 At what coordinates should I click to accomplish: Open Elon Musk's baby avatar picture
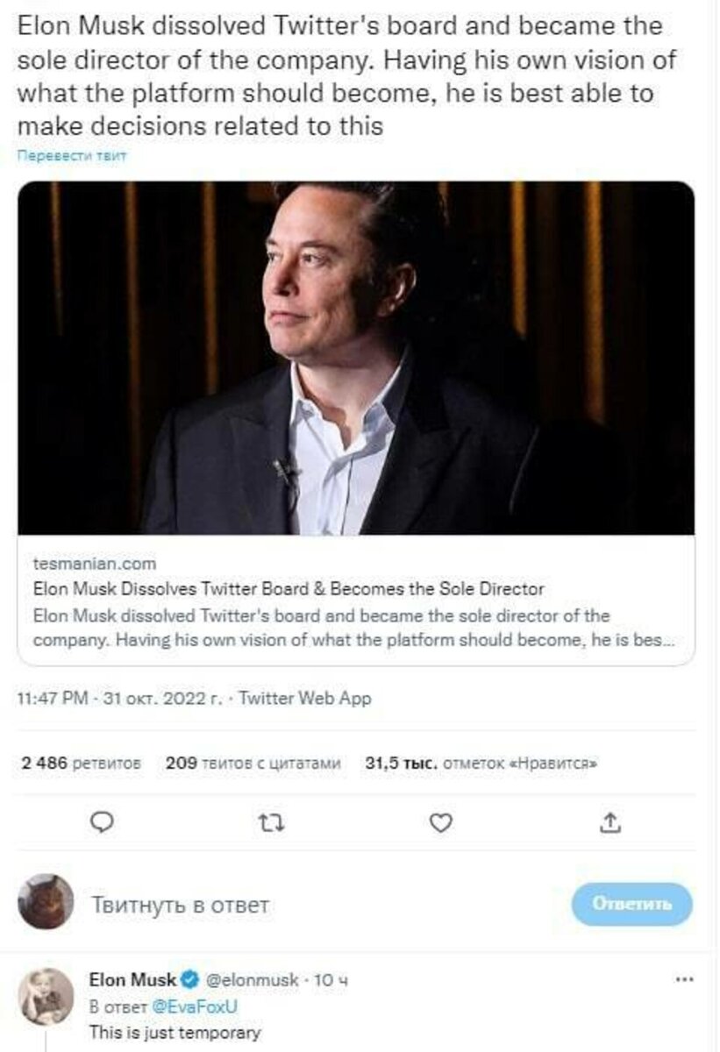(x=46, y=996)
